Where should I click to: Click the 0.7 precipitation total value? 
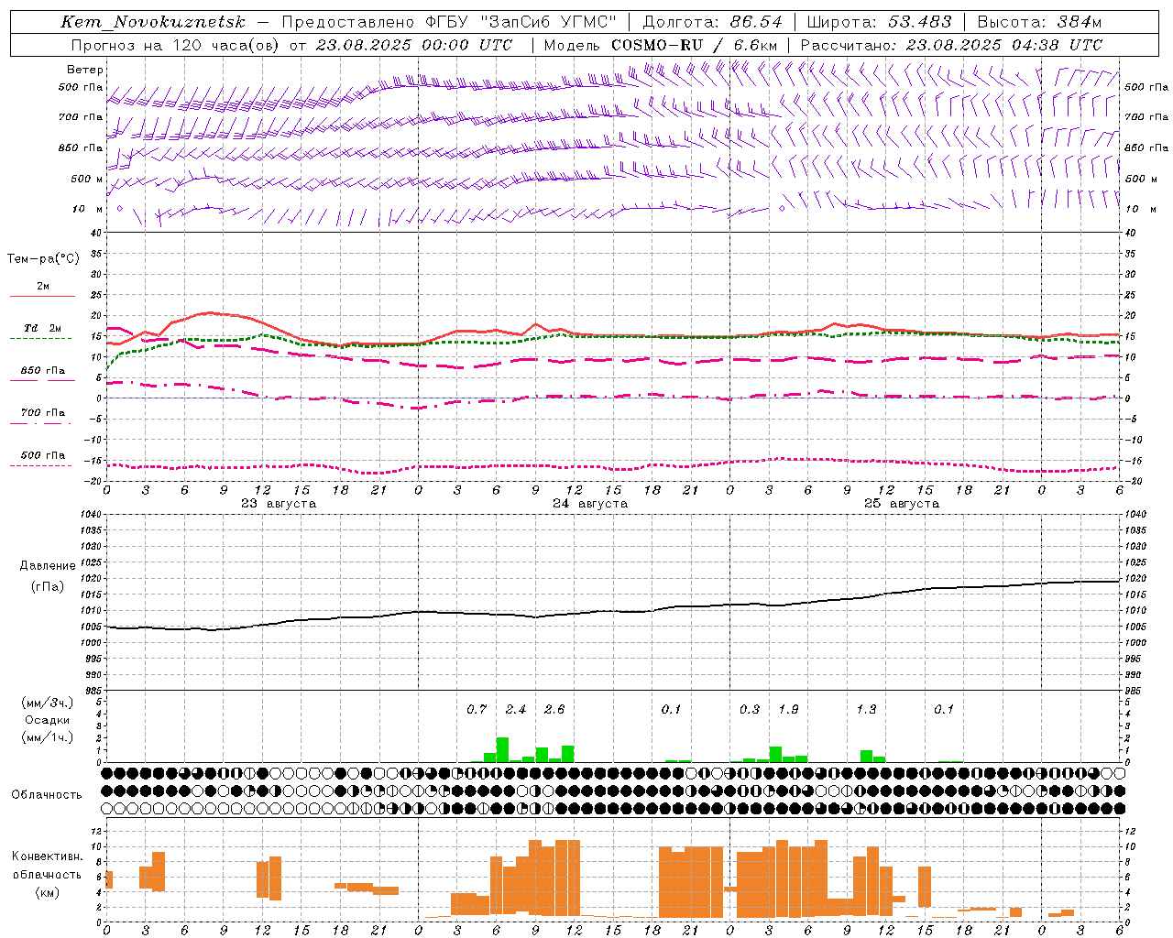[477, 709]
